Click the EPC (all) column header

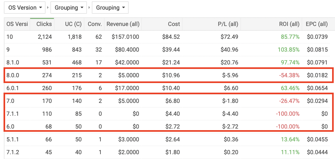coord(316,24)
